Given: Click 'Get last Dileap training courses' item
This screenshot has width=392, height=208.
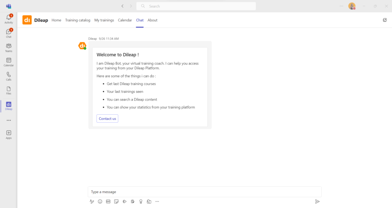Looking at the screenshot, I should [x=131, y=84].
